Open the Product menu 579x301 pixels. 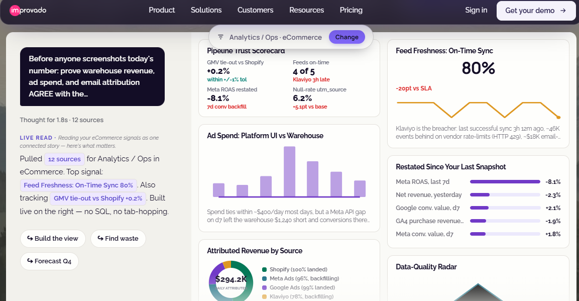162,11
